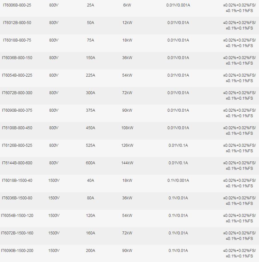This screenshot has width=259, height=262.
Task: Select the IT6036B-1500-80 model name
Action: pos(17,198)
